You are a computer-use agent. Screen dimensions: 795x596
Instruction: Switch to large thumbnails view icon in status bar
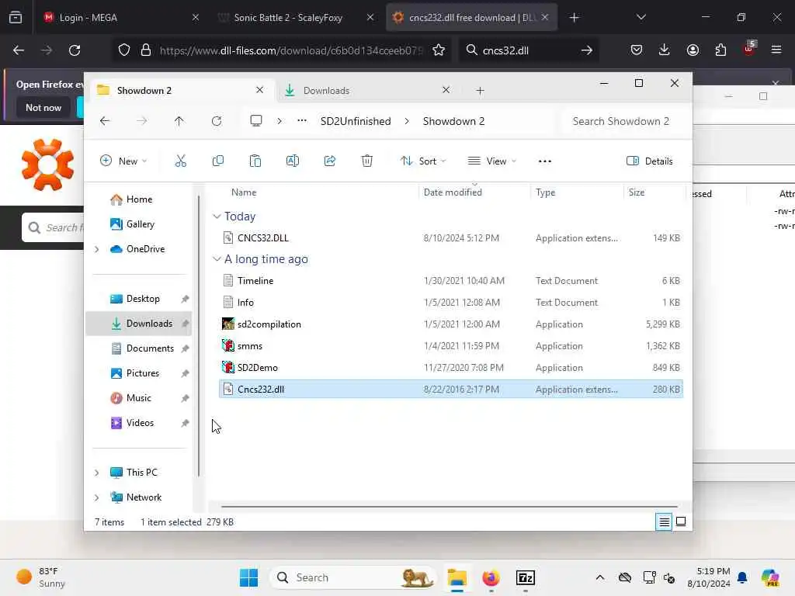(681, 521)
